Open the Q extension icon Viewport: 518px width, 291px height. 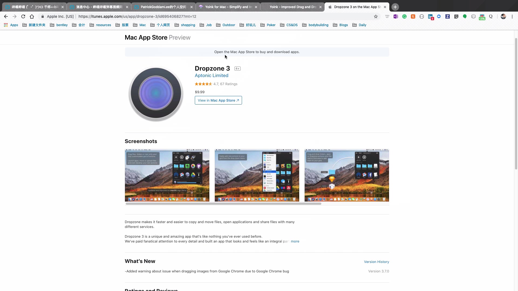tap(491, 16)
